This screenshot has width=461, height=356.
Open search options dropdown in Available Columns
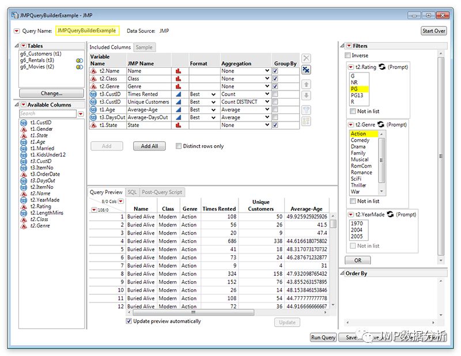tap(81, 113)
